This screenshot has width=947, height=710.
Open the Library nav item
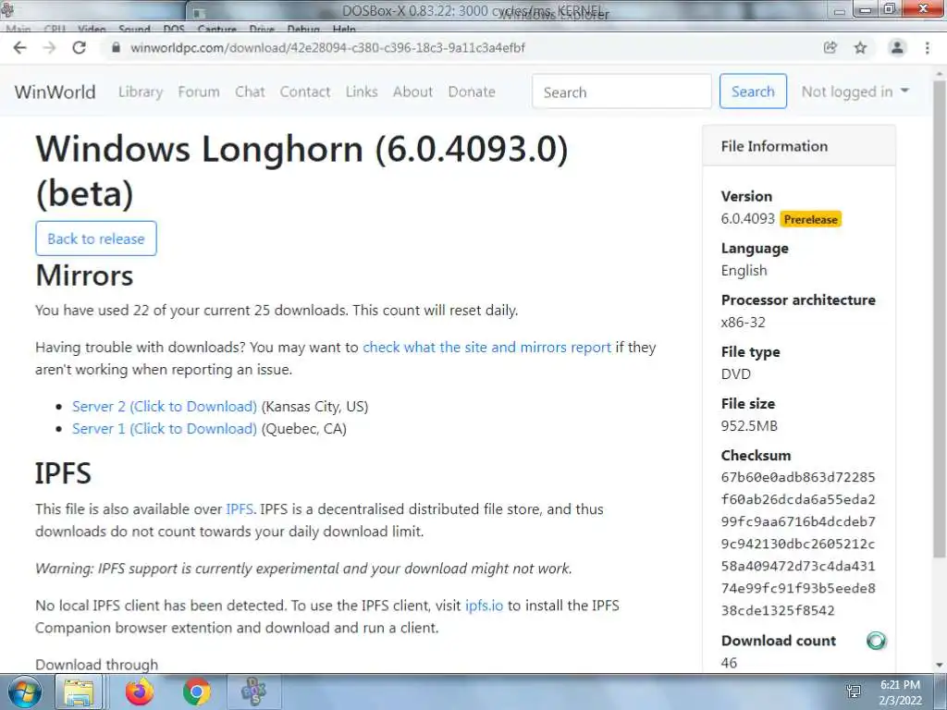(x=141, y=92)
